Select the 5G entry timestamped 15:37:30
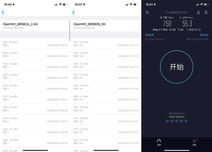 point(106,65)
